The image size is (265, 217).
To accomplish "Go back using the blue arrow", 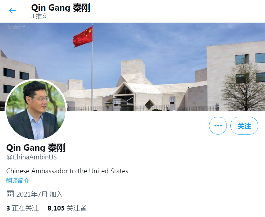I will pyautogui.click(x=13, y=10).
